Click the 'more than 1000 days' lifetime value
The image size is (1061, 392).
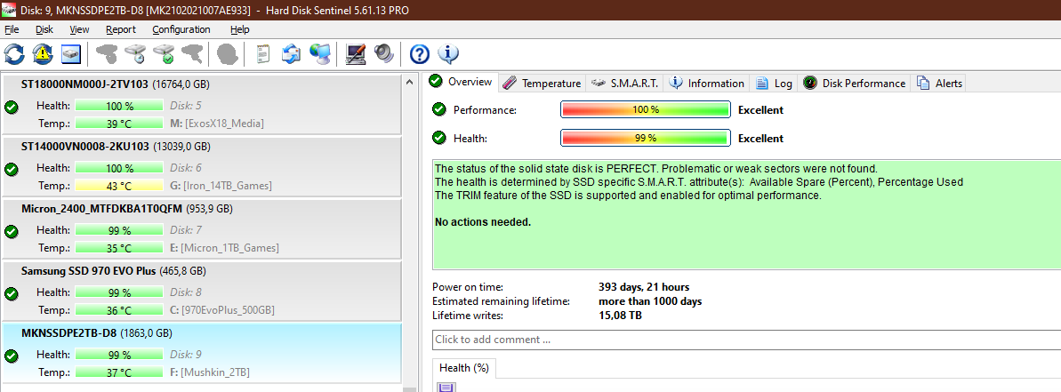649,301
